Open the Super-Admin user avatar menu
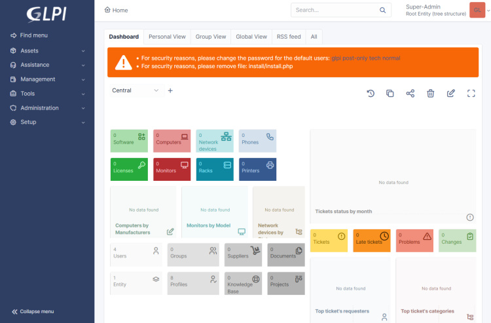The height and width of the screenshot is (323, 491). pos(477,10)
